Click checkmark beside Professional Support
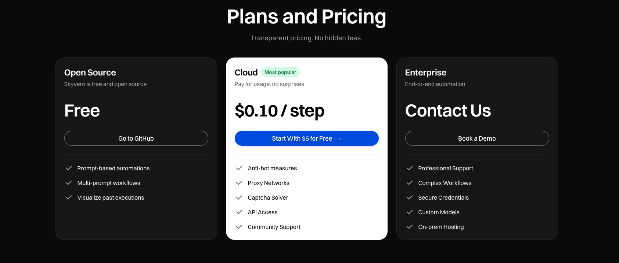Viewport: 619px width, 263px height. click(x=410, y=168)
